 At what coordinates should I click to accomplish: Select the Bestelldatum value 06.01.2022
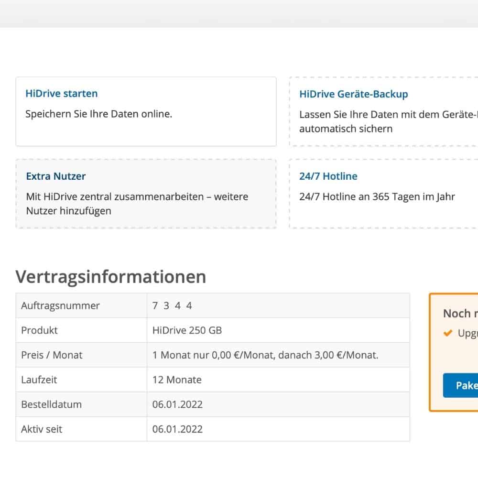click(x=177, y=404)
